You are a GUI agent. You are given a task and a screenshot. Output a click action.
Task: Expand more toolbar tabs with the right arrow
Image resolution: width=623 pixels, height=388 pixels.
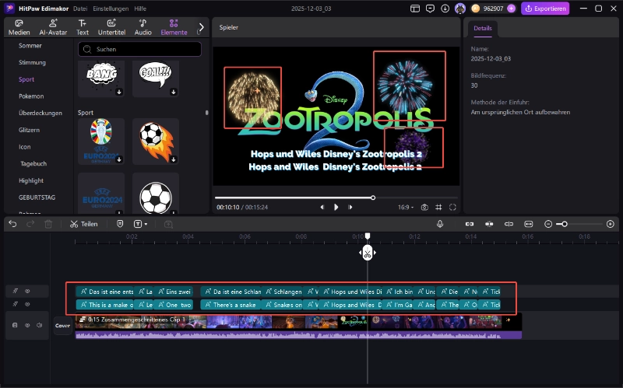click(201, 27)
